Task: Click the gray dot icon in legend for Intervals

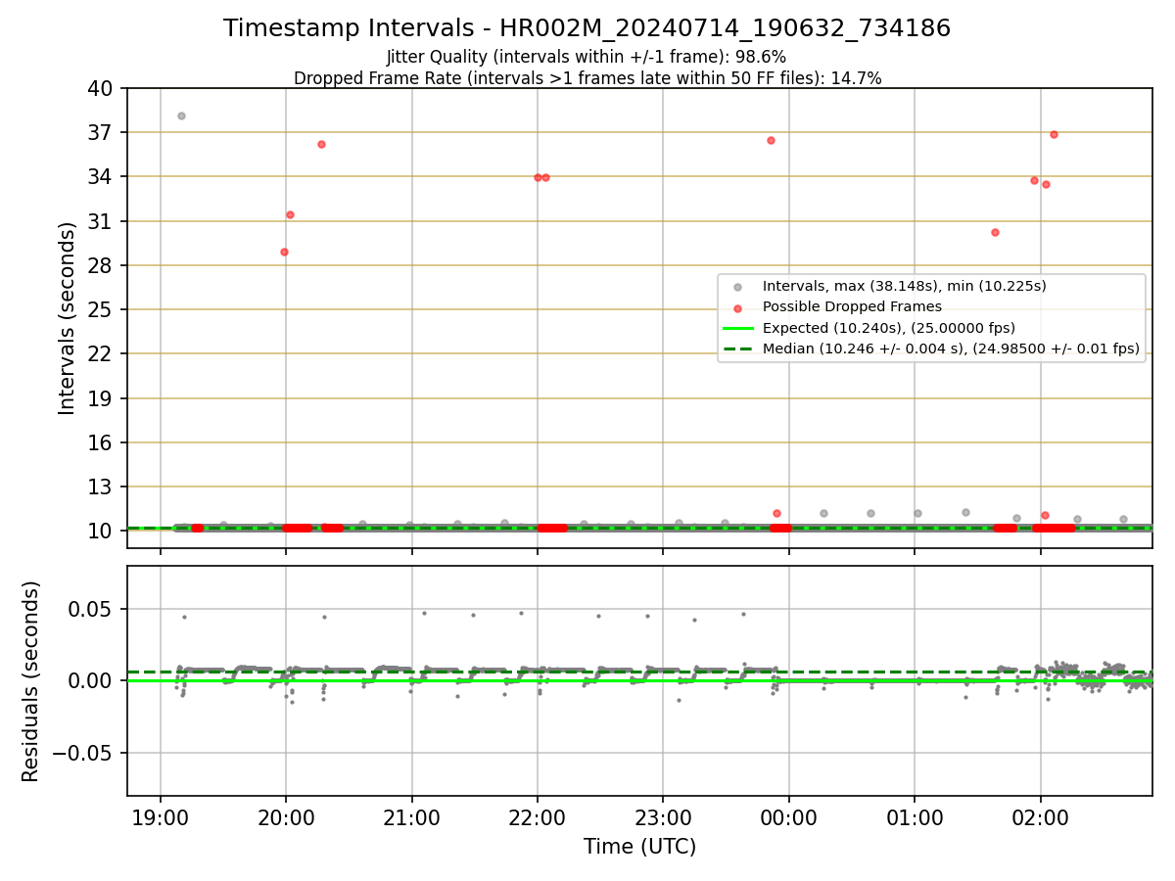Action: pyautogui.click(x=737, y=287)
